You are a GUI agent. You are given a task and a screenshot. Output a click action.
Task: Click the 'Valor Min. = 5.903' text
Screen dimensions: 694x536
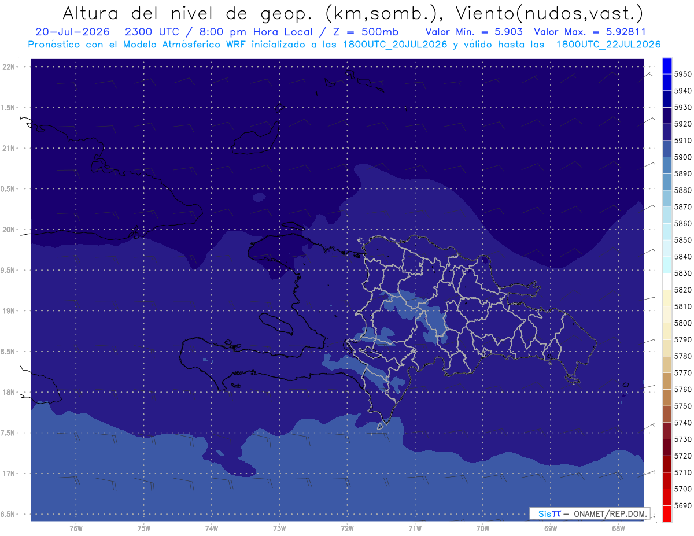pyautogui.click(x=474, y=32)
